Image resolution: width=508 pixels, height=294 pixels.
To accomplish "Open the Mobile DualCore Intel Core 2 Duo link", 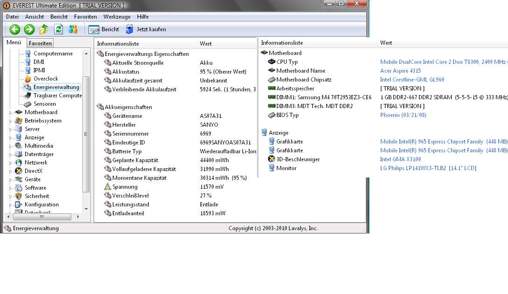I will click(x=444, y=62).
